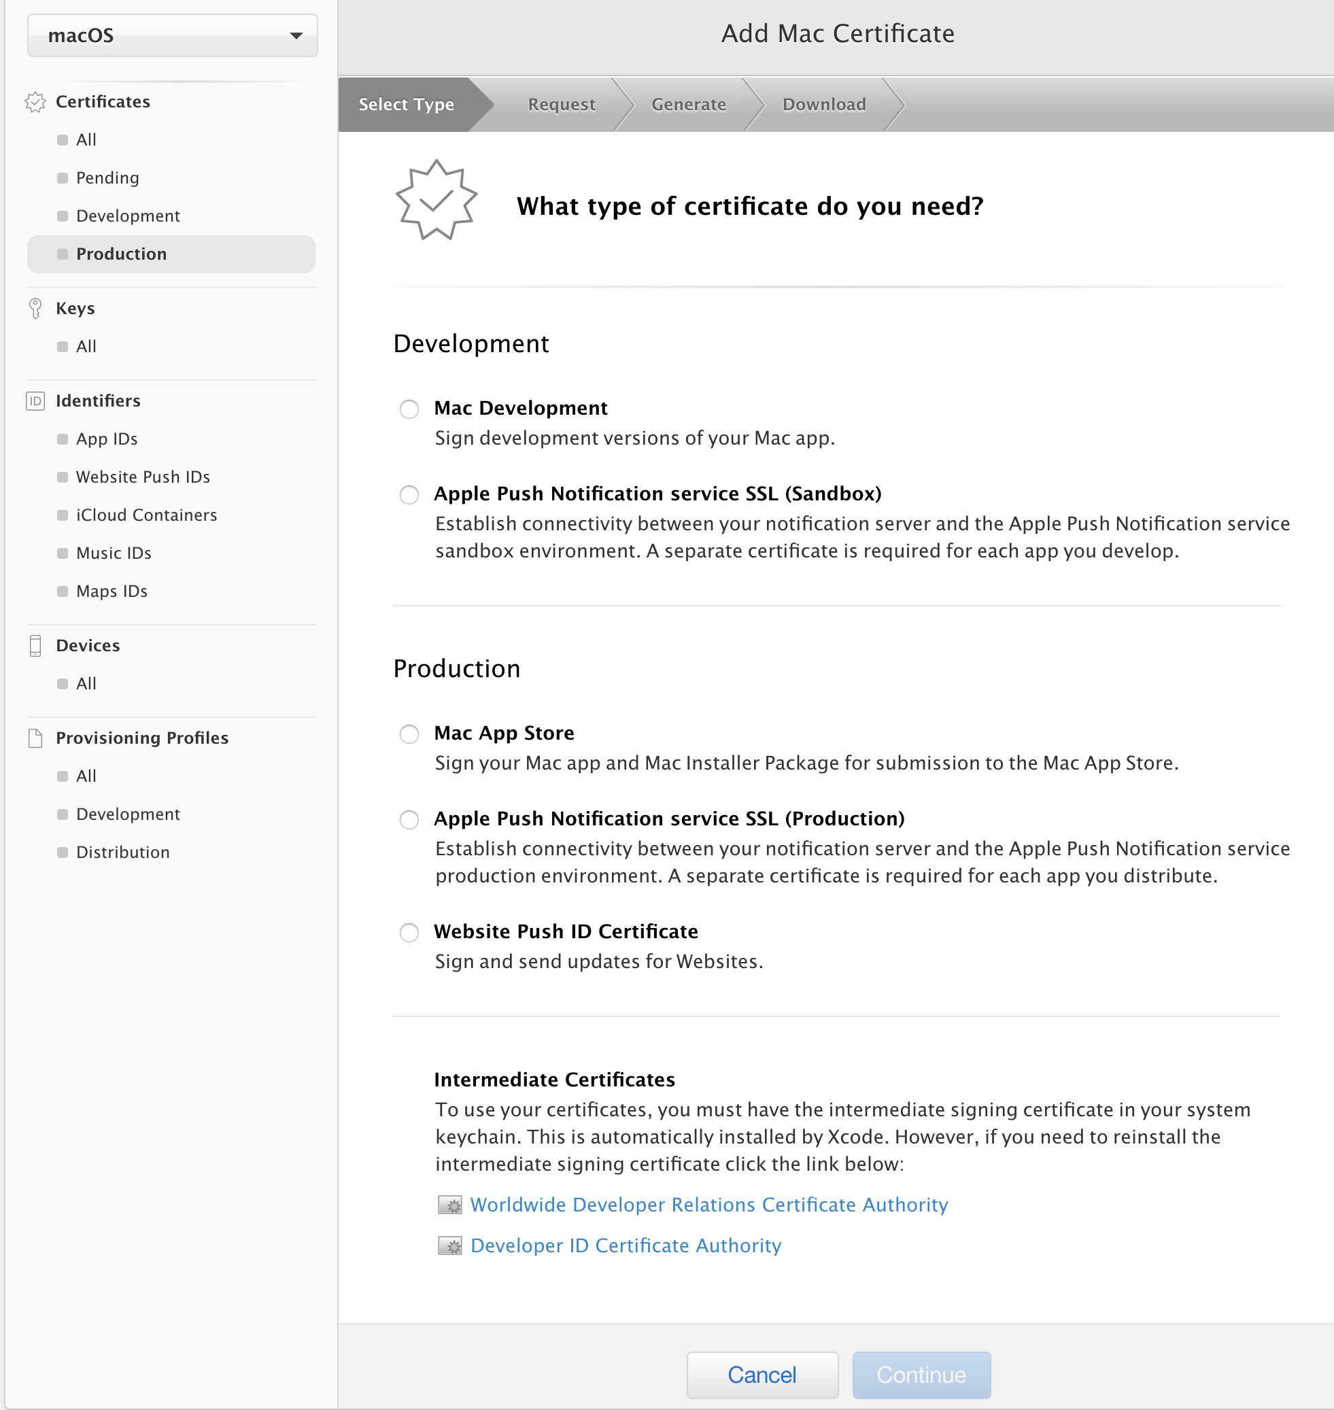Click the Mac App Store label text
Viewport: 1334px width, 1410px height.
(x=504, y=734)
